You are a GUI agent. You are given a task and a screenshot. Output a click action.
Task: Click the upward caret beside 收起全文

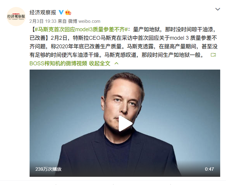[116, 63]
